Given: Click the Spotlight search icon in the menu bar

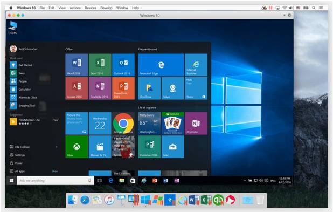Looking at the screenshot, I should (314, 8).
